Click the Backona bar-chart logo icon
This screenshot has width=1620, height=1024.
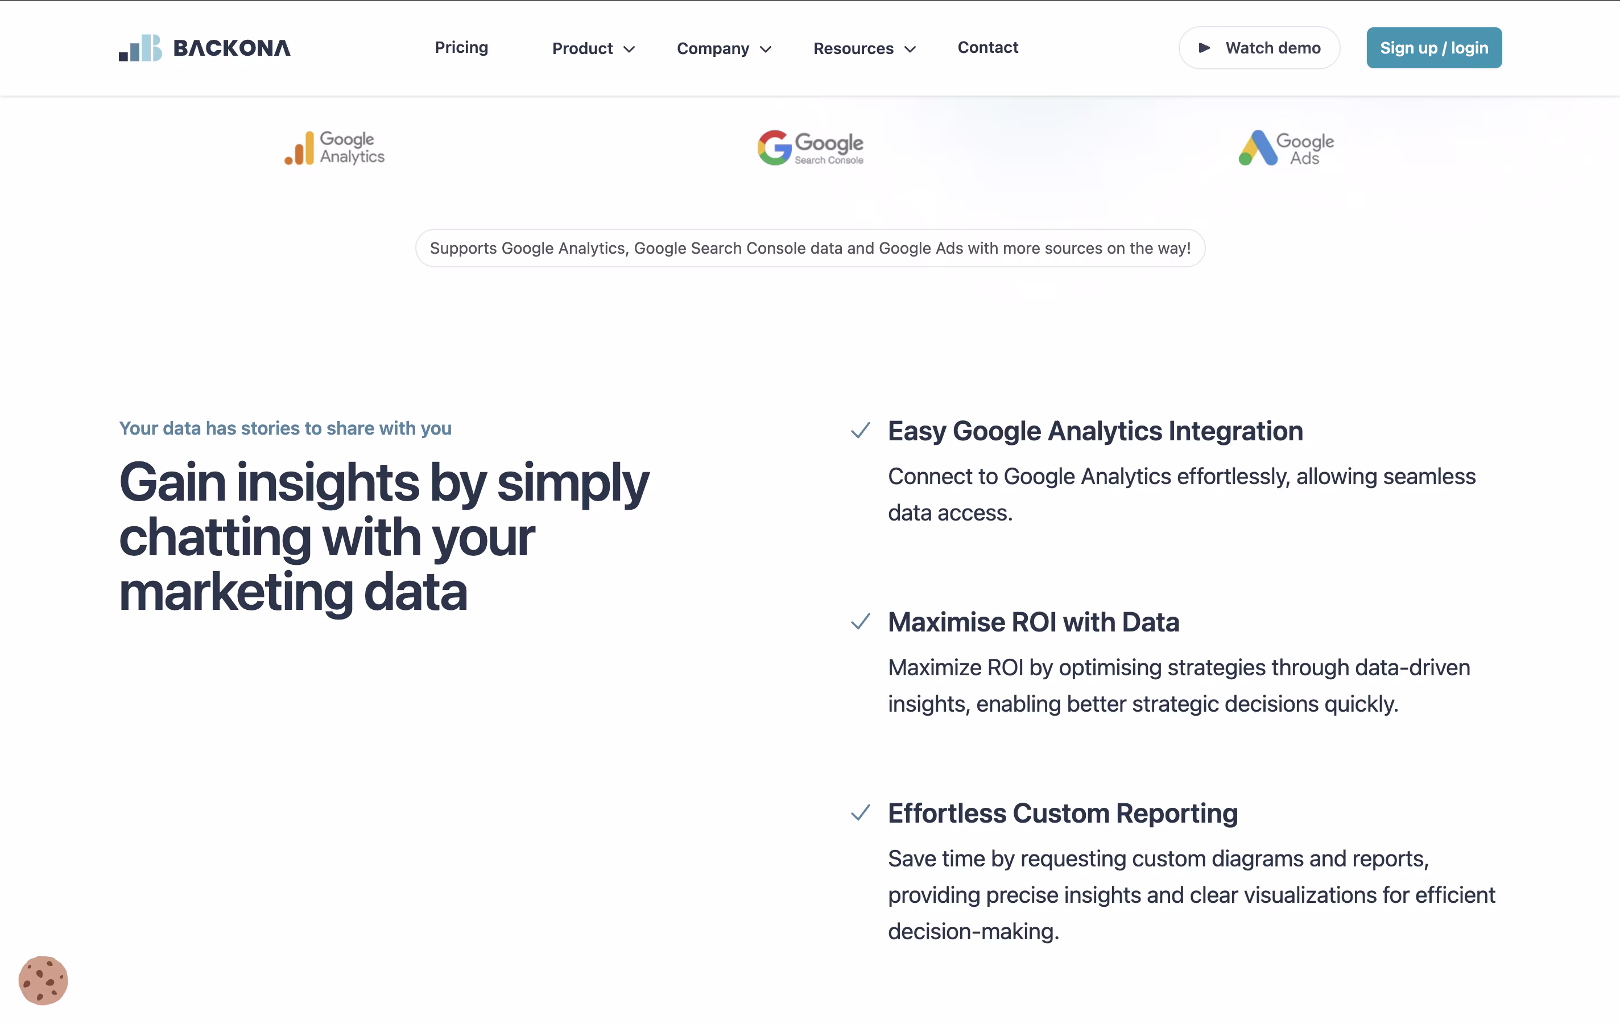tap(140, 48)
